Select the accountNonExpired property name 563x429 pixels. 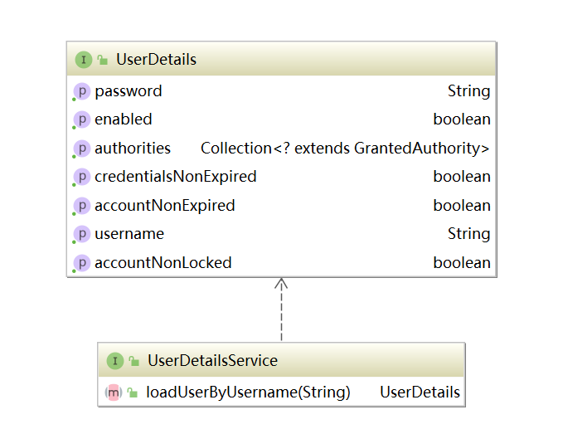pyautogui.click(x=165, y=206)
